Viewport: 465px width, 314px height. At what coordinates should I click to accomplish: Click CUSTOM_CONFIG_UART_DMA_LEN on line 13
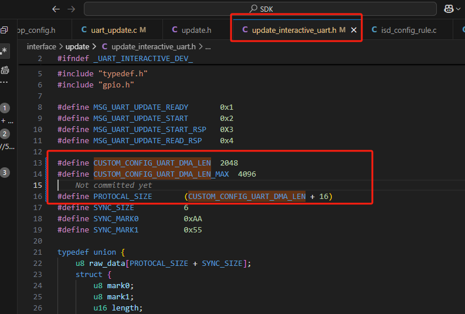152,163
